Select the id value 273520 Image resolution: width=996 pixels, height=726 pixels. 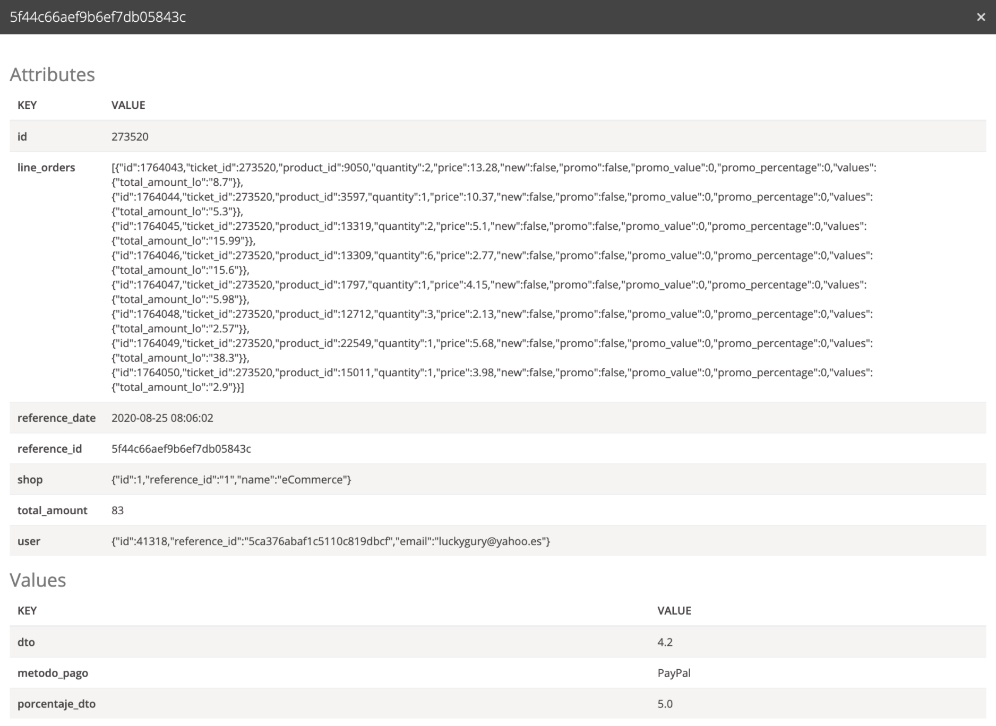pos(130,136)
